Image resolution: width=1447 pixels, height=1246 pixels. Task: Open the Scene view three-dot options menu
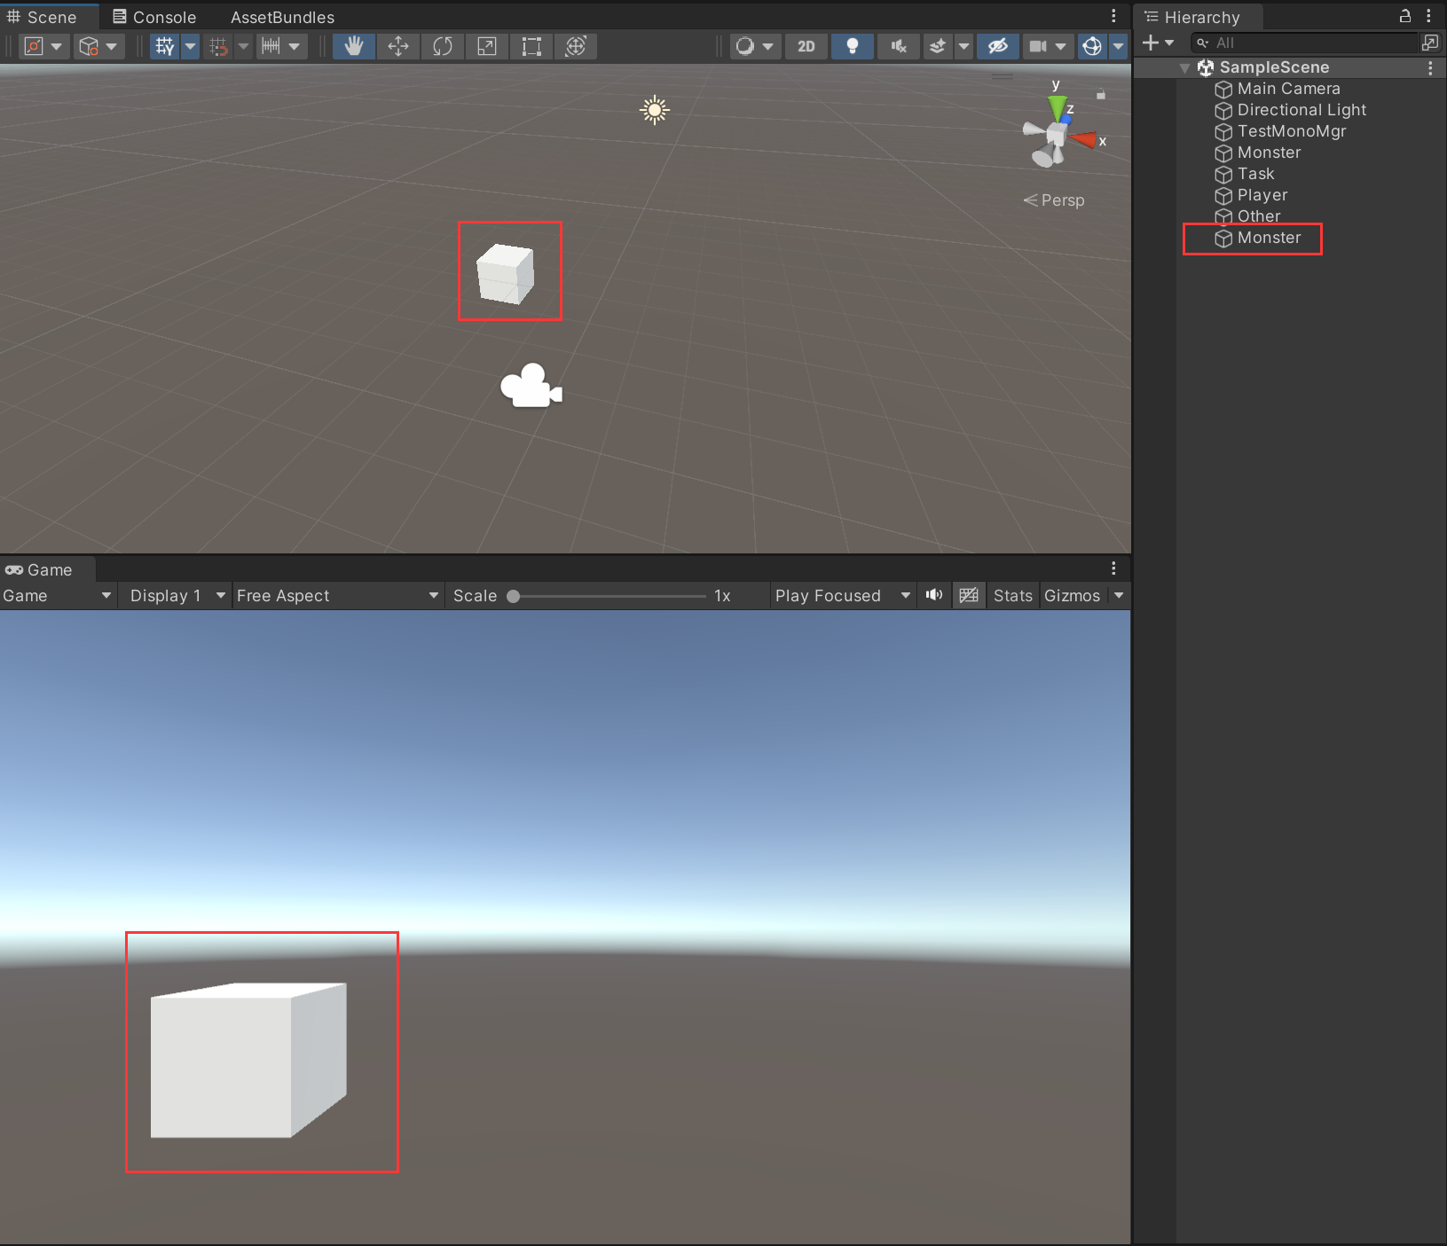[1113, 16]
